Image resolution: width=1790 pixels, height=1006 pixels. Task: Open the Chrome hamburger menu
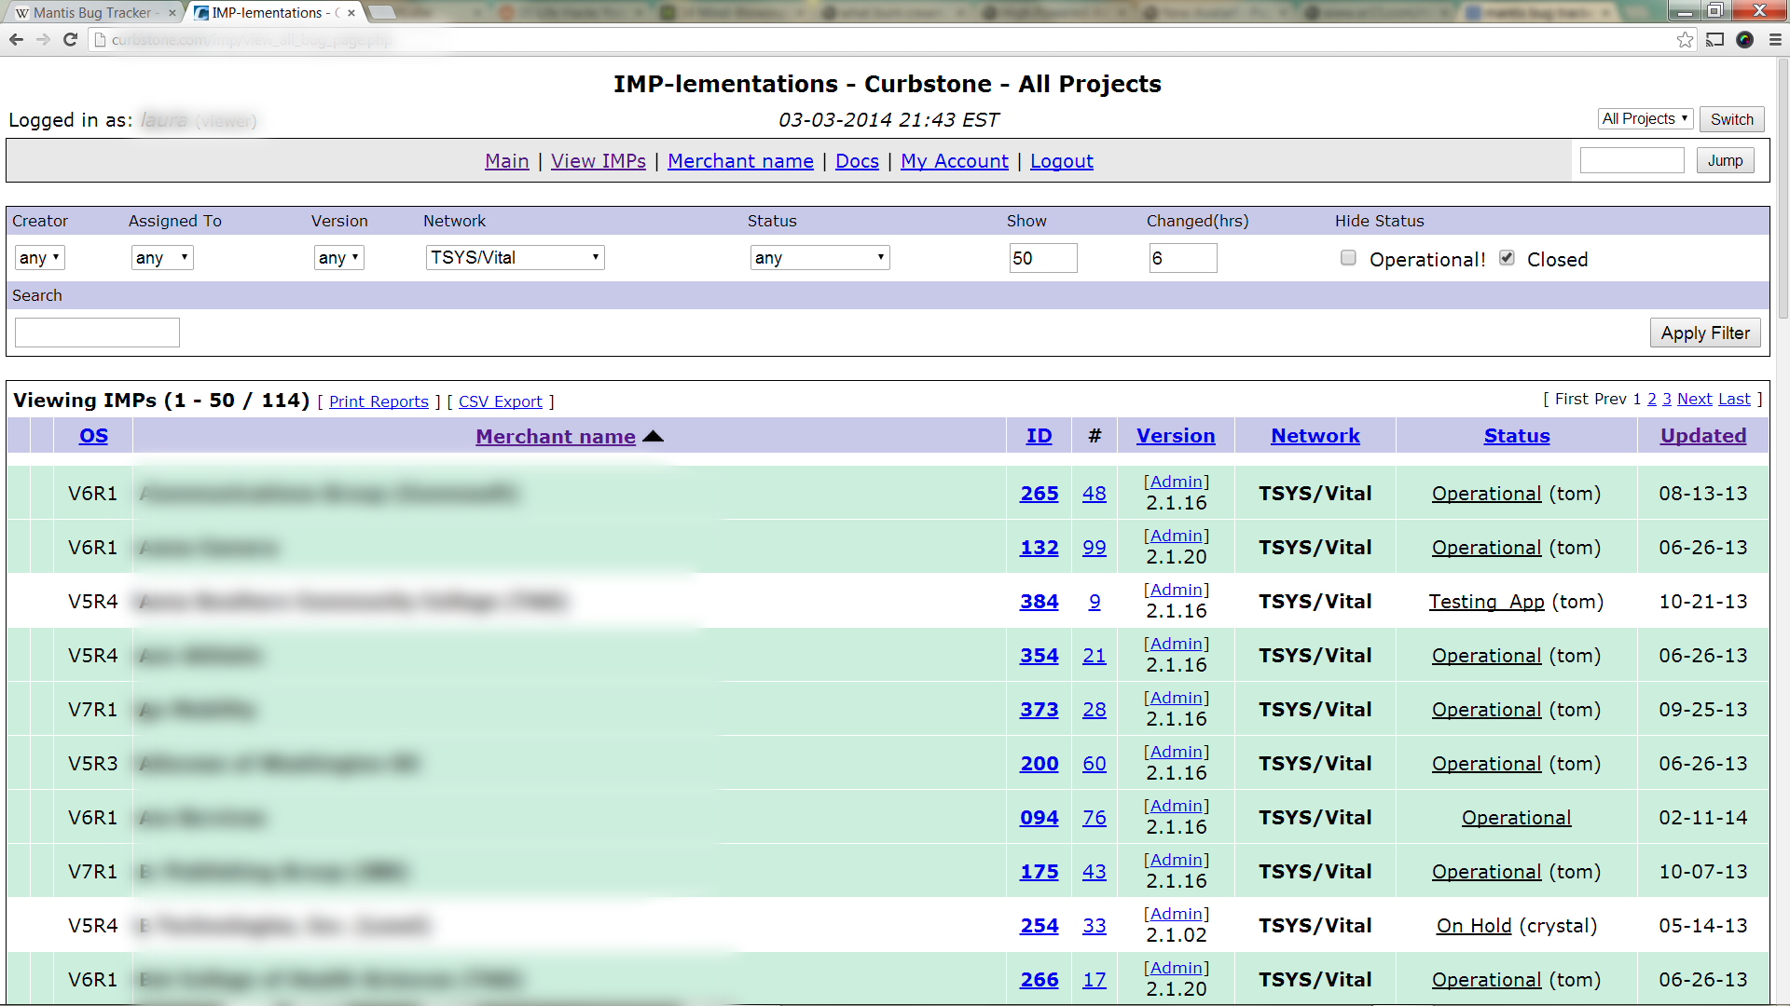1775,39
